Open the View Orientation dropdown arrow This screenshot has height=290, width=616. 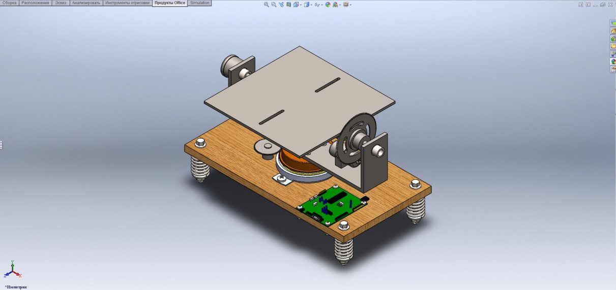coord(301,5)
